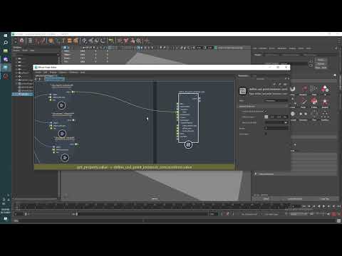Toggle the red auto keyframe button
342x256 pixels.
click(x=333, y=214)
